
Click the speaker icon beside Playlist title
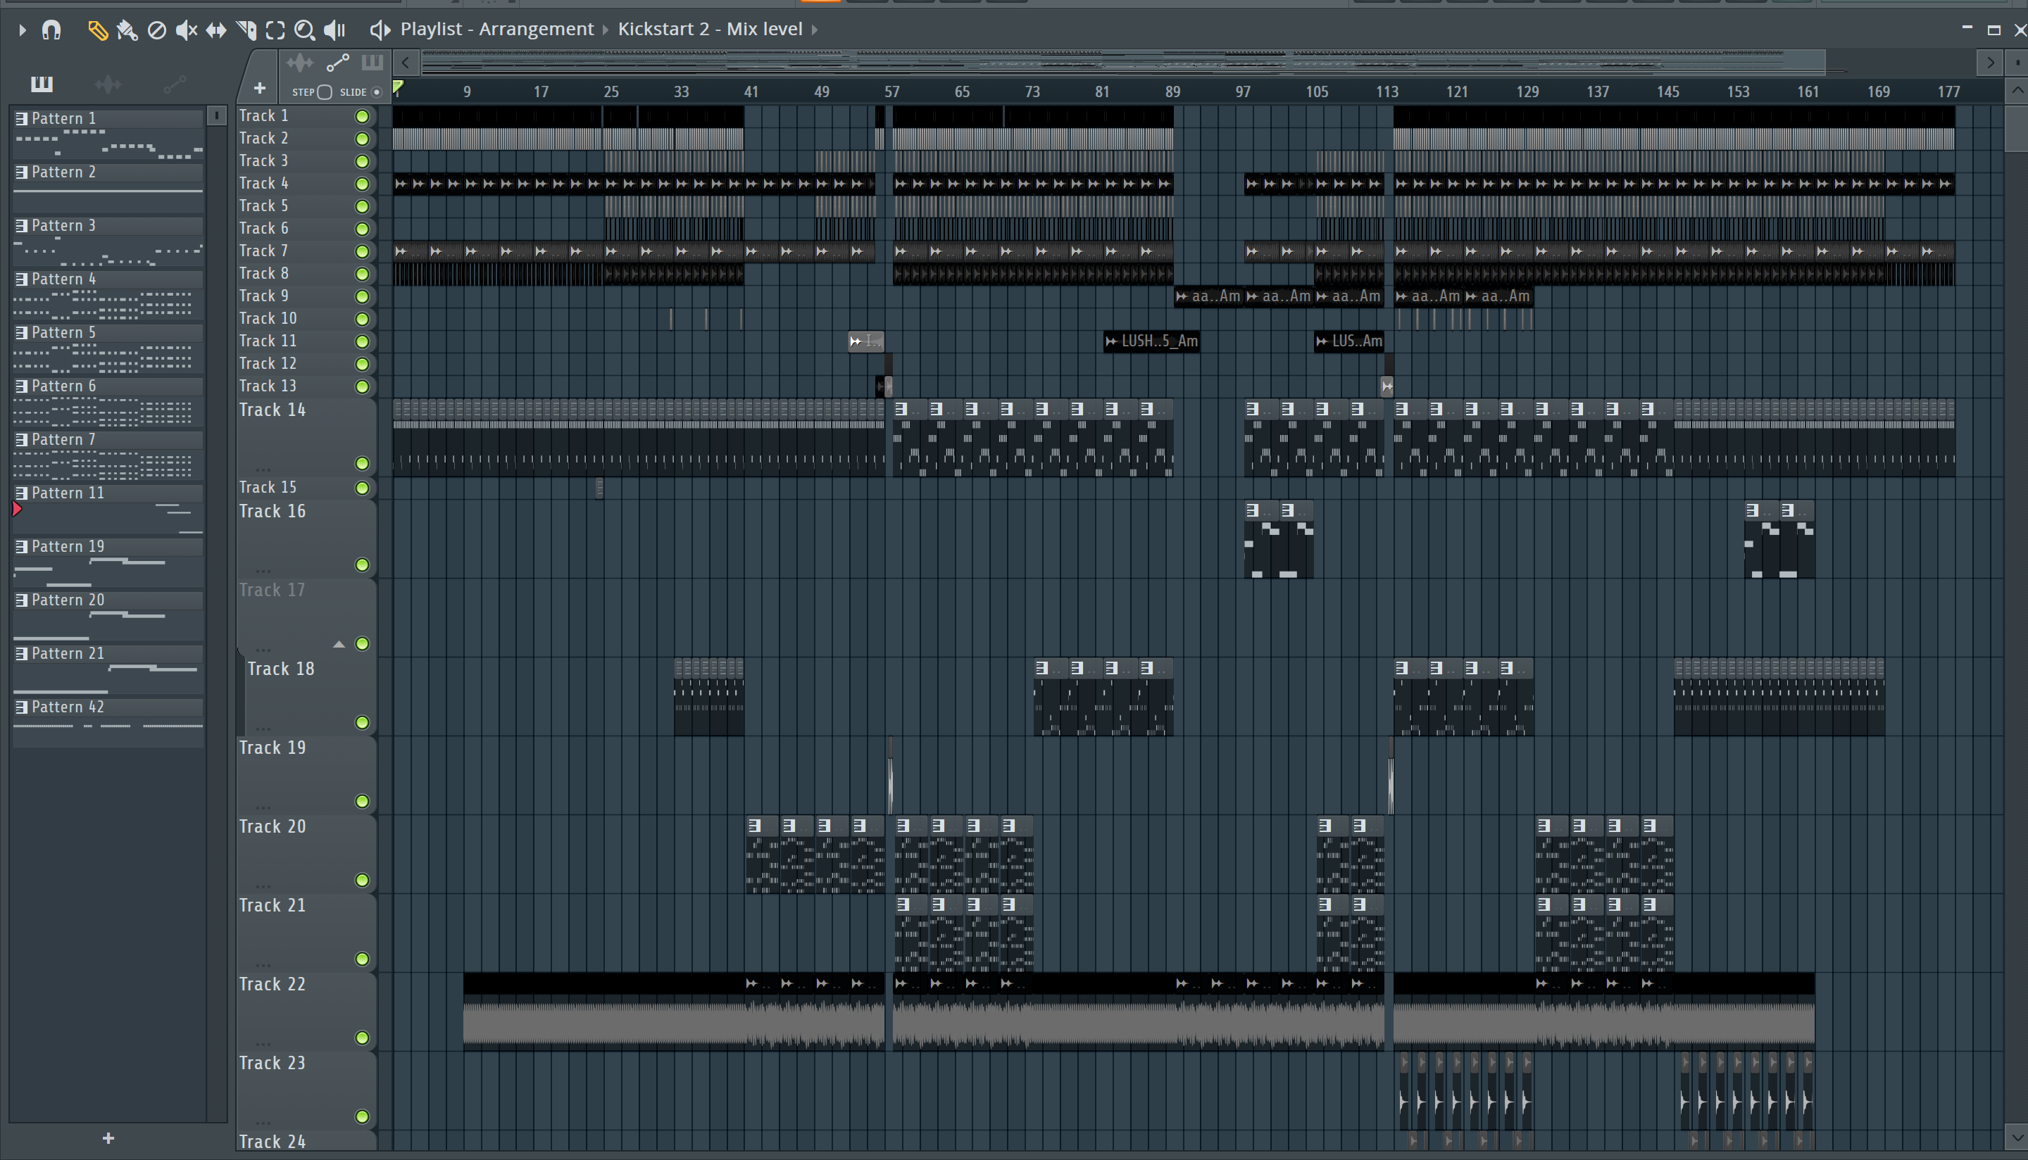tap(380, 30)
